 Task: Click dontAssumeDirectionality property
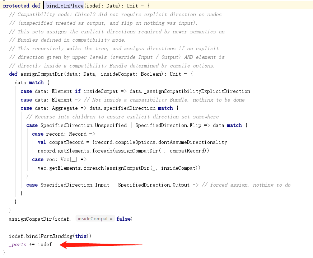(193, 142)
